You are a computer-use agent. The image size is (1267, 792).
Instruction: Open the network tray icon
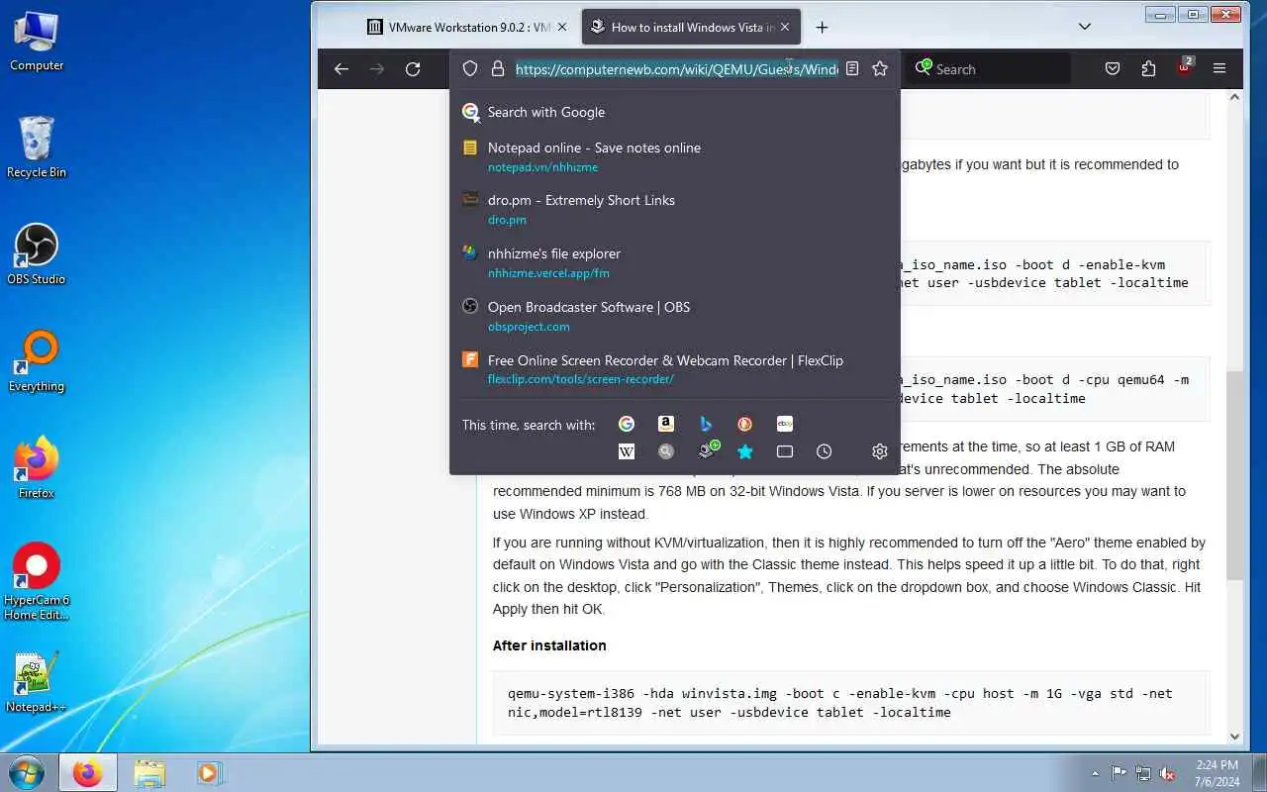coord(1143,773)
